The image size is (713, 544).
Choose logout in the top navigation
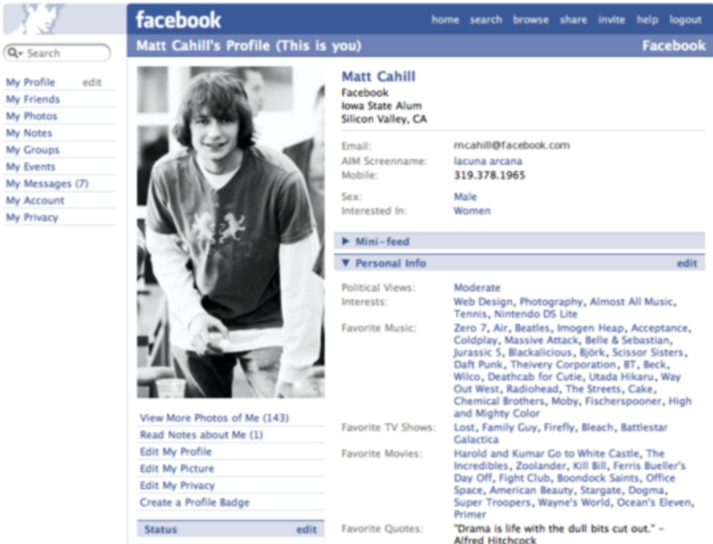pos(686,19)
